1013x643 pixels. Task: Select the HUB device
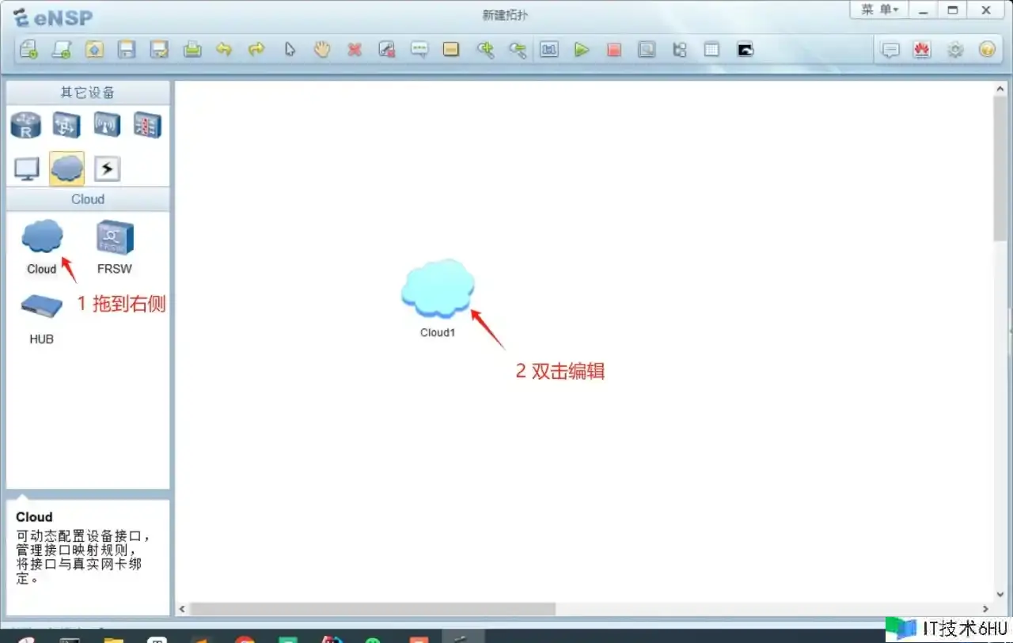point(41,308)
